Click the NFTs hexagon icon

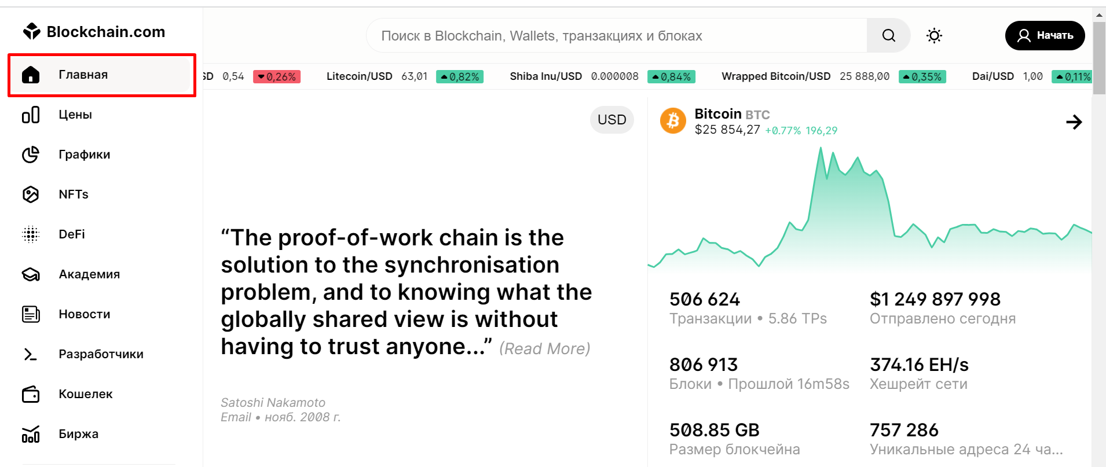point(31,194)
